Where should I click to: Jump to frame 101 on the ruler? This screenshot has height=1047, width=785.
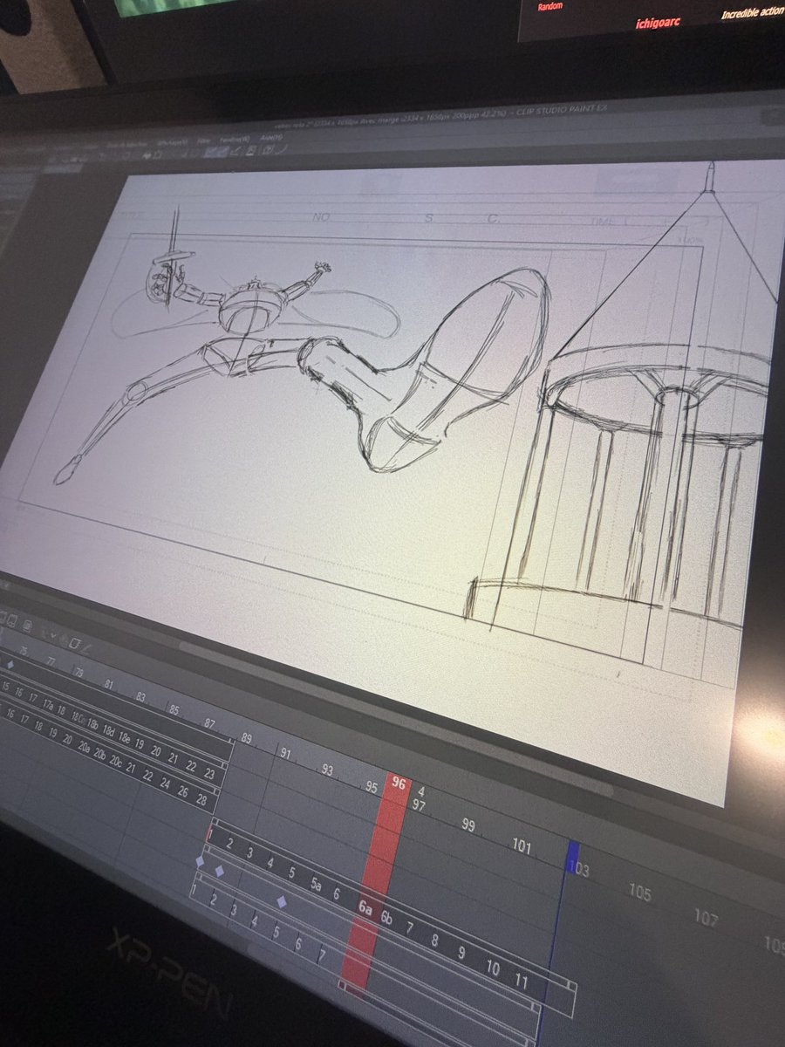[x=522, y=845]
